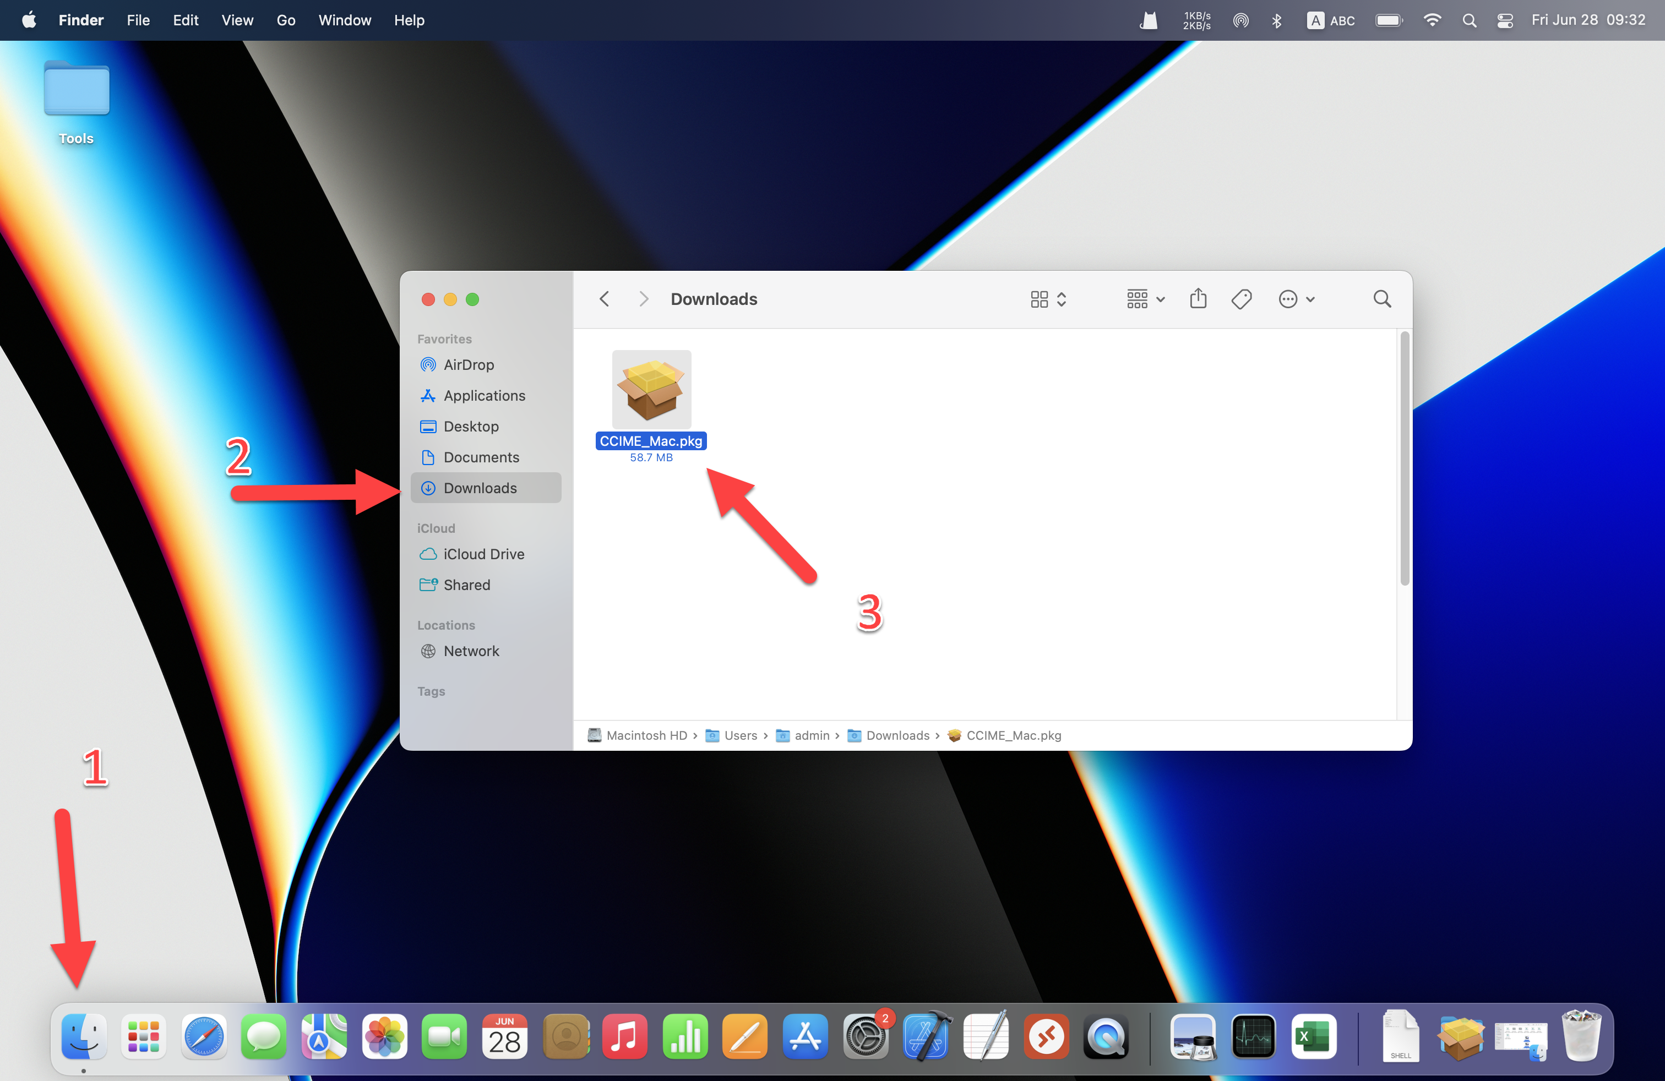Launch App Store from the Dock
Viewport: 1665px width, 1081px height.
point(804,1036)
